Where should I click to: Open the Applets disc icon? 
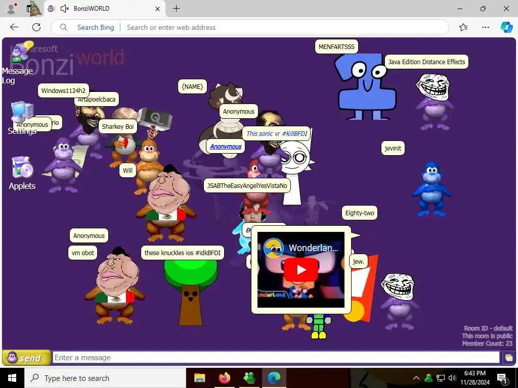tap(22, 167)
